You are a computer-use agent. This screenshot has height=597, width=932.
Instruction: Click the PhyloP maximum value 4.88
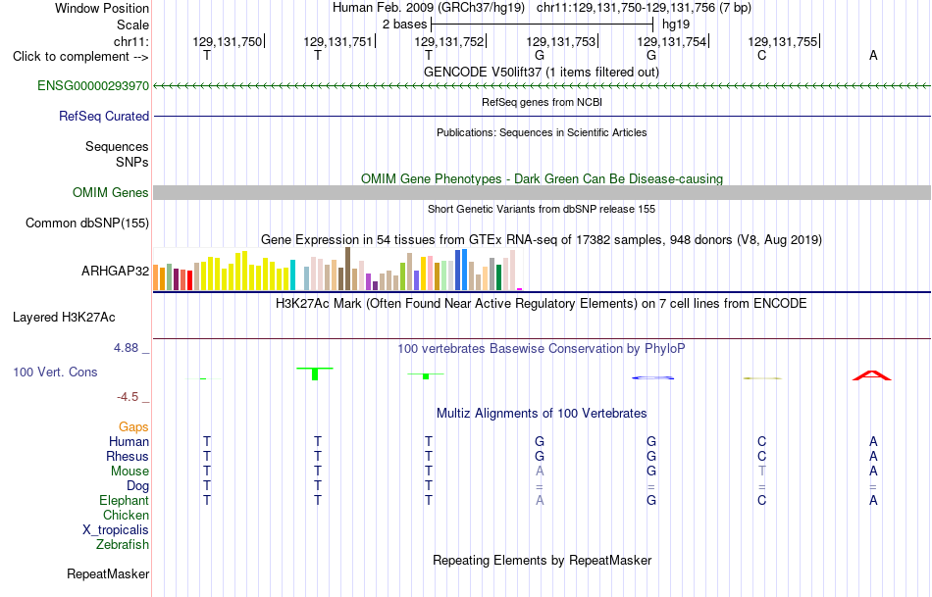click(126, 348)
